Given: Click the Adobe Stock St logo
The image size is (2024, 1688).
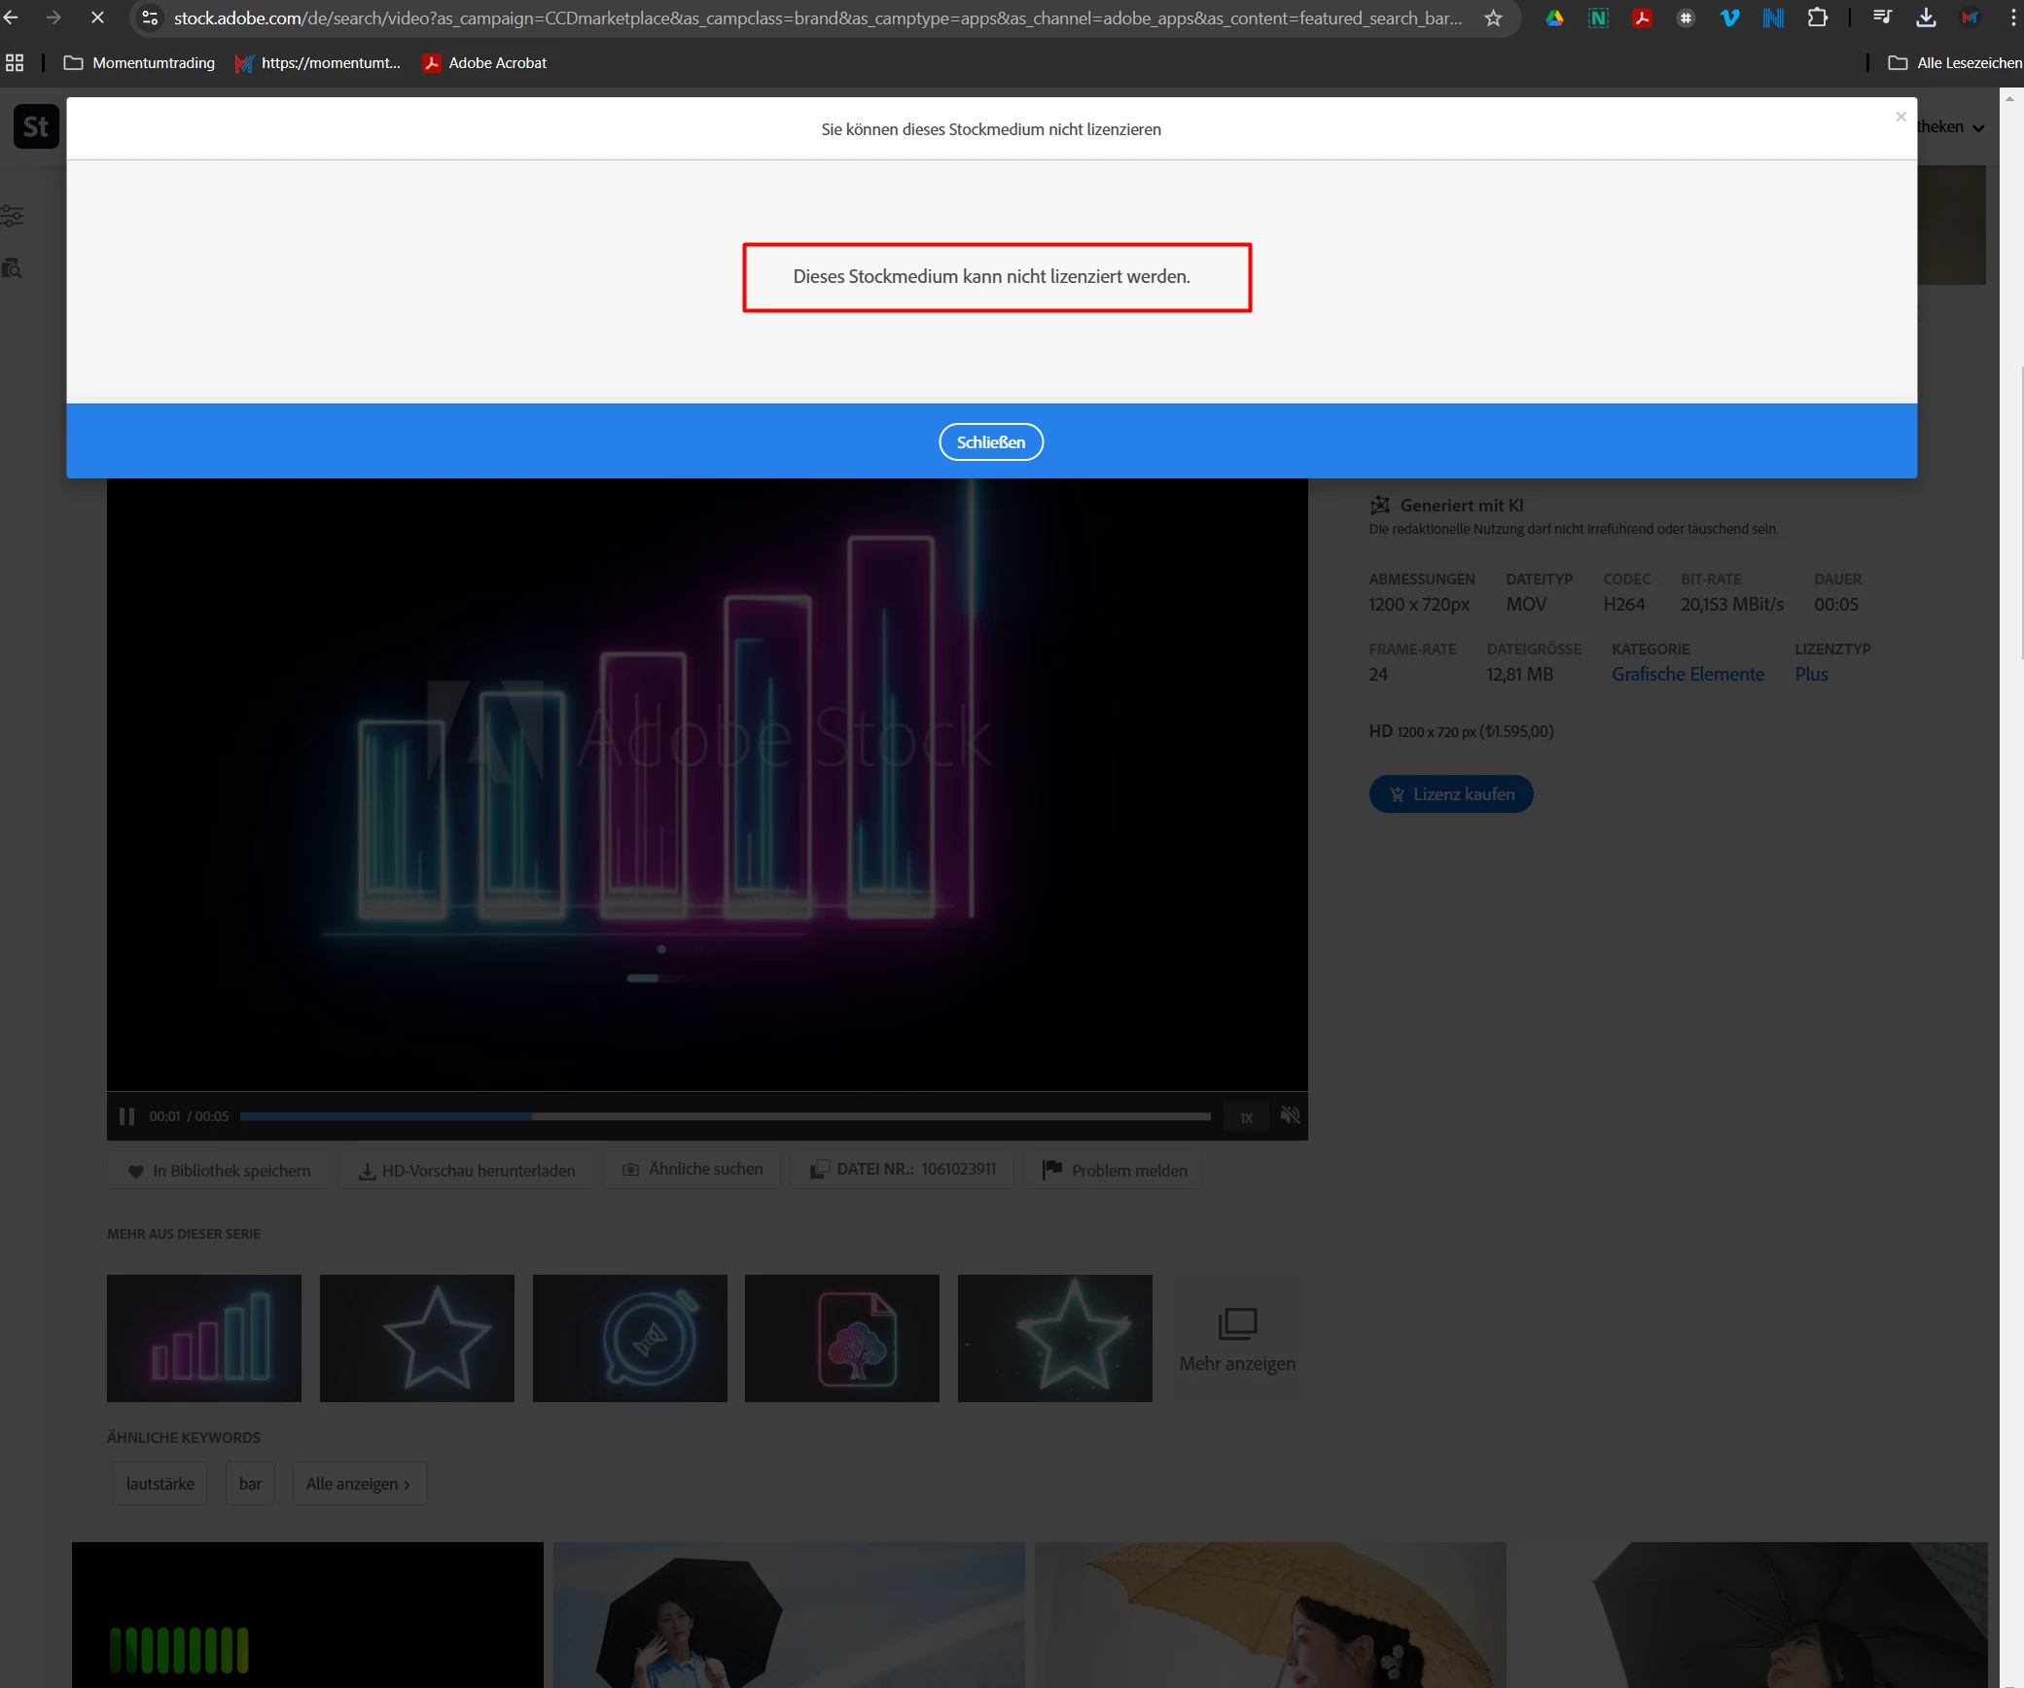Looking at the screenshot, I should 36,126.
